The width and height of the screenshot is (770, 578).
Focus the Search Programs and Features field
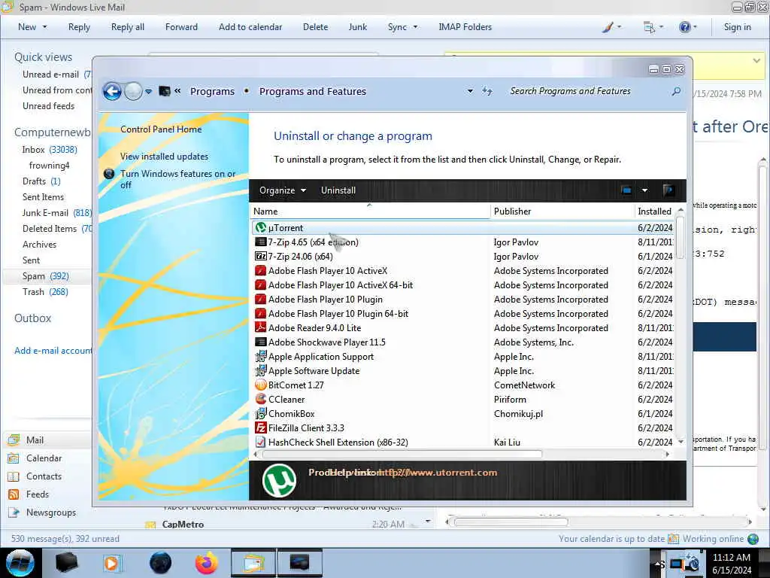588,91
